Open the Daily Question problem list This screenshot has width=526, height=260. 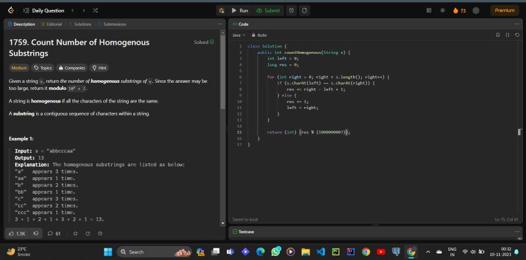coord(44,11)
